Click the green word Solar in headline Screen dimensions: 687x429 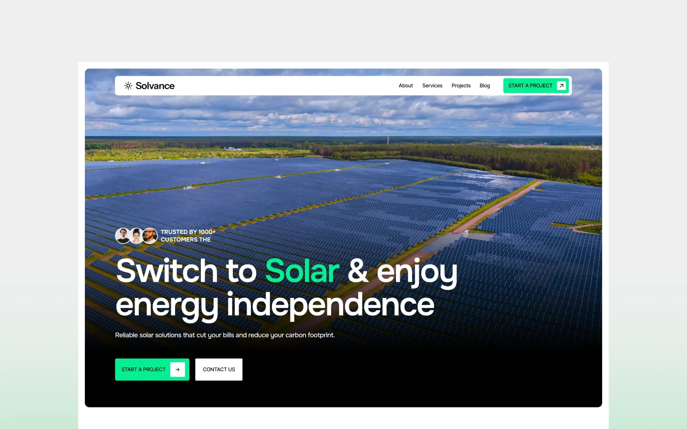click(302, 271)
